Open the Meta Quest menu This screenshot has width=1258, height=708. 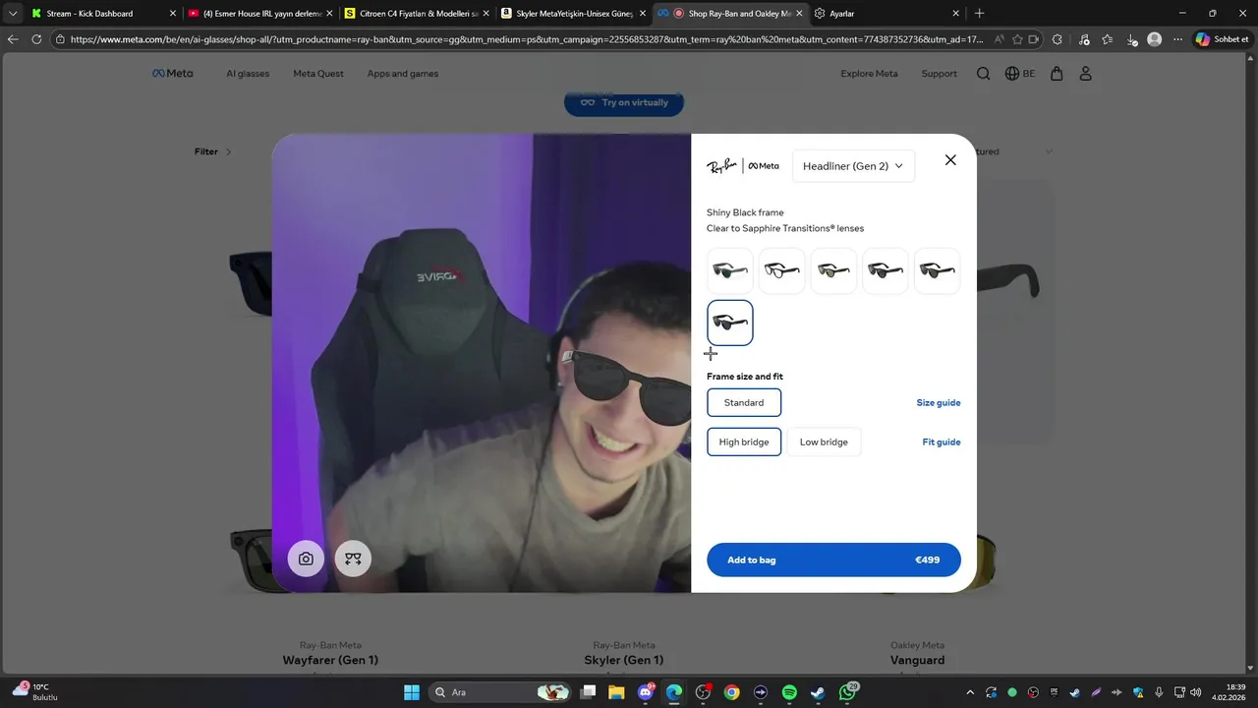[318, 74]
